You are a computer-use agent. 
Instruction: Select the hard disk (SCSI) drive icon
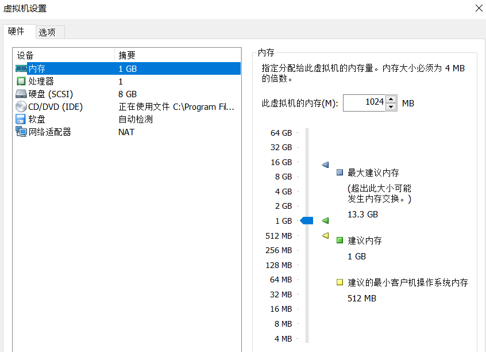21,94
